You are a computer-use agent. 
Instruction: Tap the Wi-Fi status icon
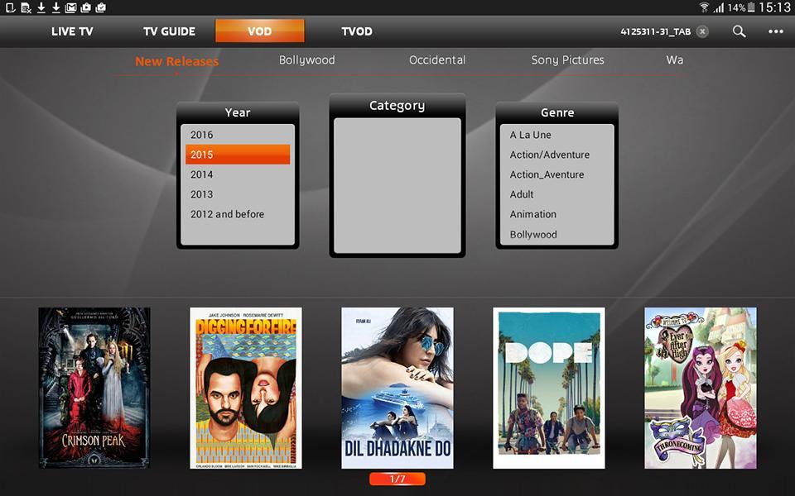click(704, 7)
